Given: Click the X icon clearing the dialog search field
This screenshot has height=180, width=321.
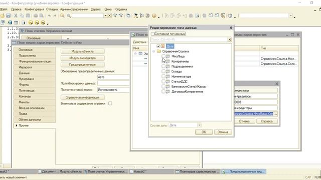Looking at the screenshot, I should [230, 39].
